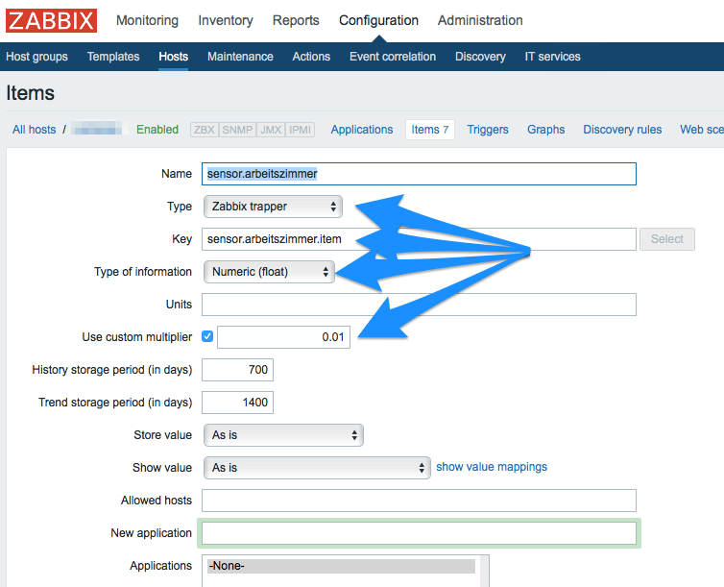This screenshot has height=587, width=724.
Task: Click the New application input field
Action: [x=419, y=533]
